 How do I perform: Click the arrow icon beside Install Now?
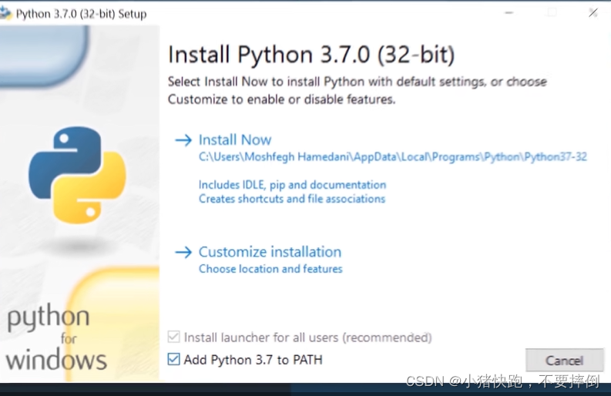point(183,140)
